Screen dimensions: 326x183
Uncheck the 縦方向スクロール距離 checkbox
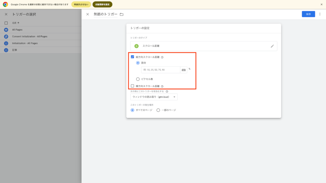[x=132, y=57]
